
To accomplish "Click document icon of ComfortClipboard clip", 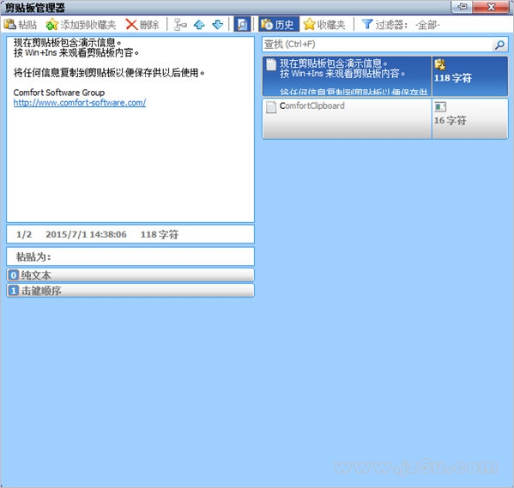I will (271, 107).
